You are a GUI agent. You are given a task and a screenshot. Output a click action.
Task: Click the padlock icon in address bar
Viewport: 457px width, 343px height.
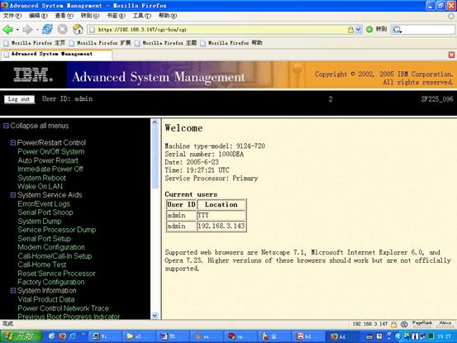(x=350, y=30)
